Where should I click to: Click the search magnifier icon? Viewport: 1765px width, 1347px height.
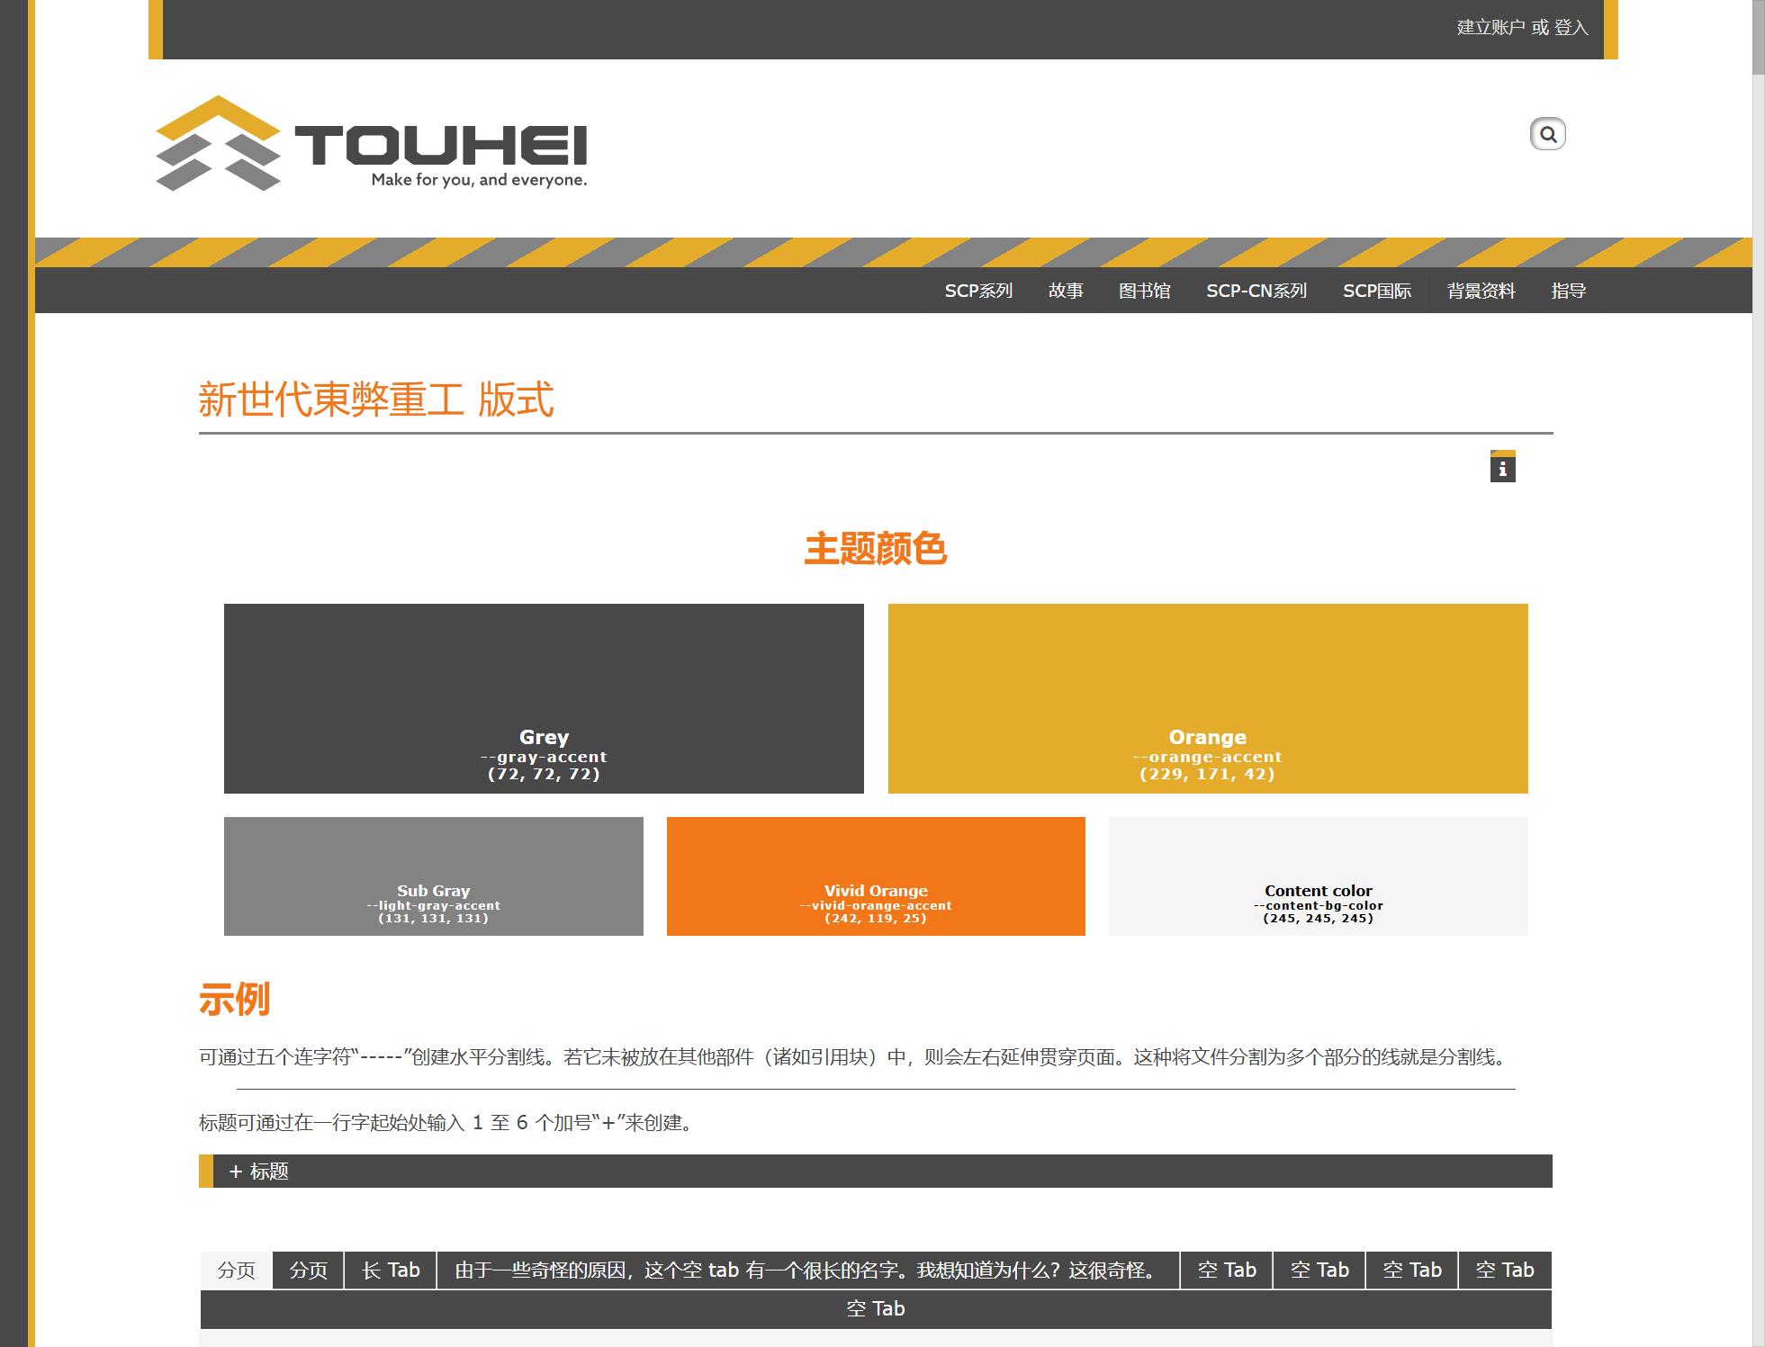coord(1547,135)
